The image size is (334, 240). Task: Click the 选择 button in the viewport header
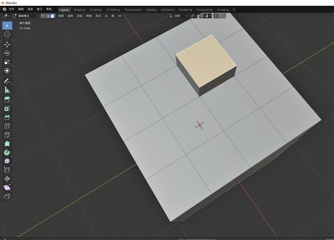click(70, 16)
